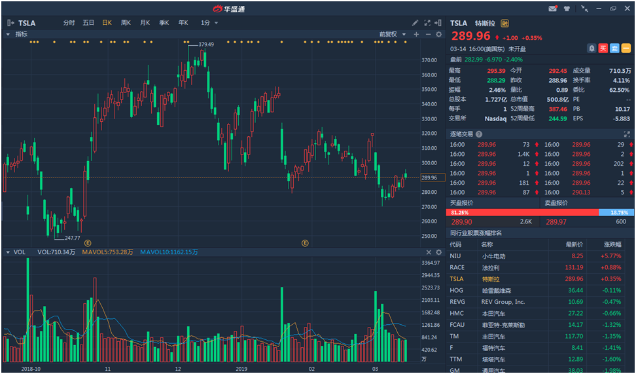Select the 分时 time-sharing tab
The image size is (636, 374).
pyautogui.click(x=69, y=23)
